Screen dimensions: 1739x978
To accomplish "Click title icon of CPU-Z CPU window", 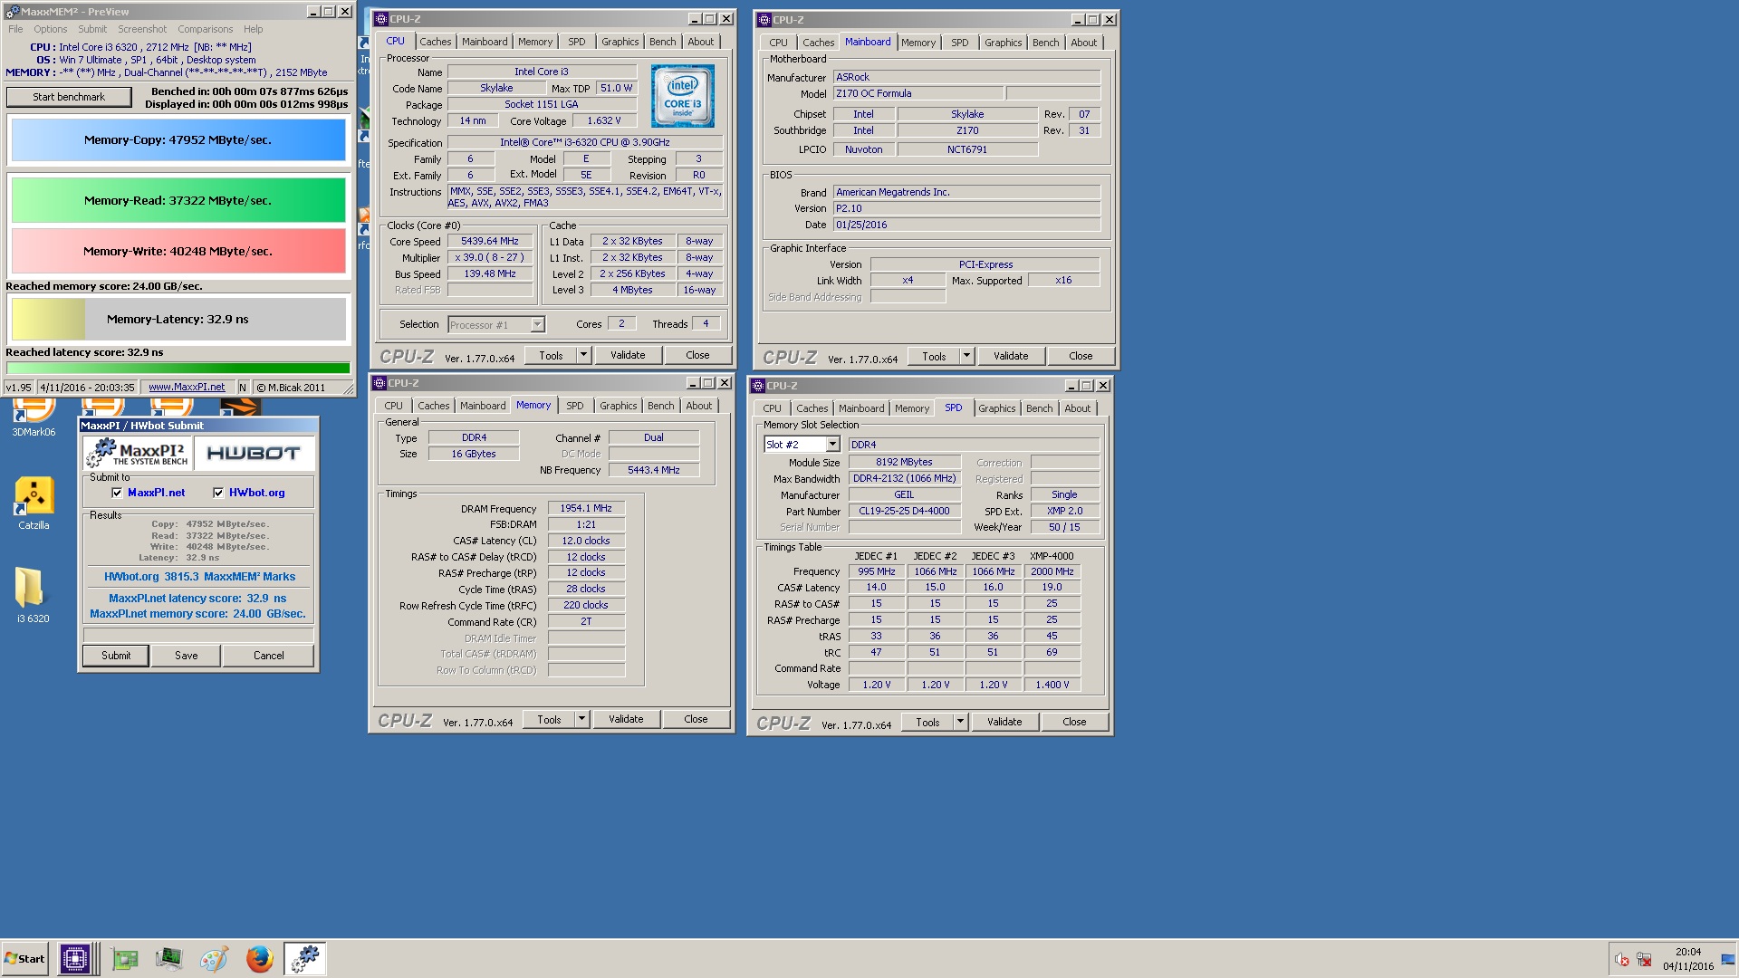I will tap(381, 19).
